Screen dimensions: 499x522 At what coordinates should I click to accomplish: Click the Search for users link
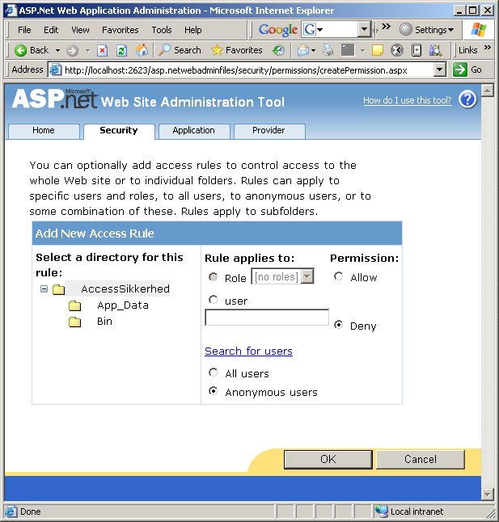[248, 351]
